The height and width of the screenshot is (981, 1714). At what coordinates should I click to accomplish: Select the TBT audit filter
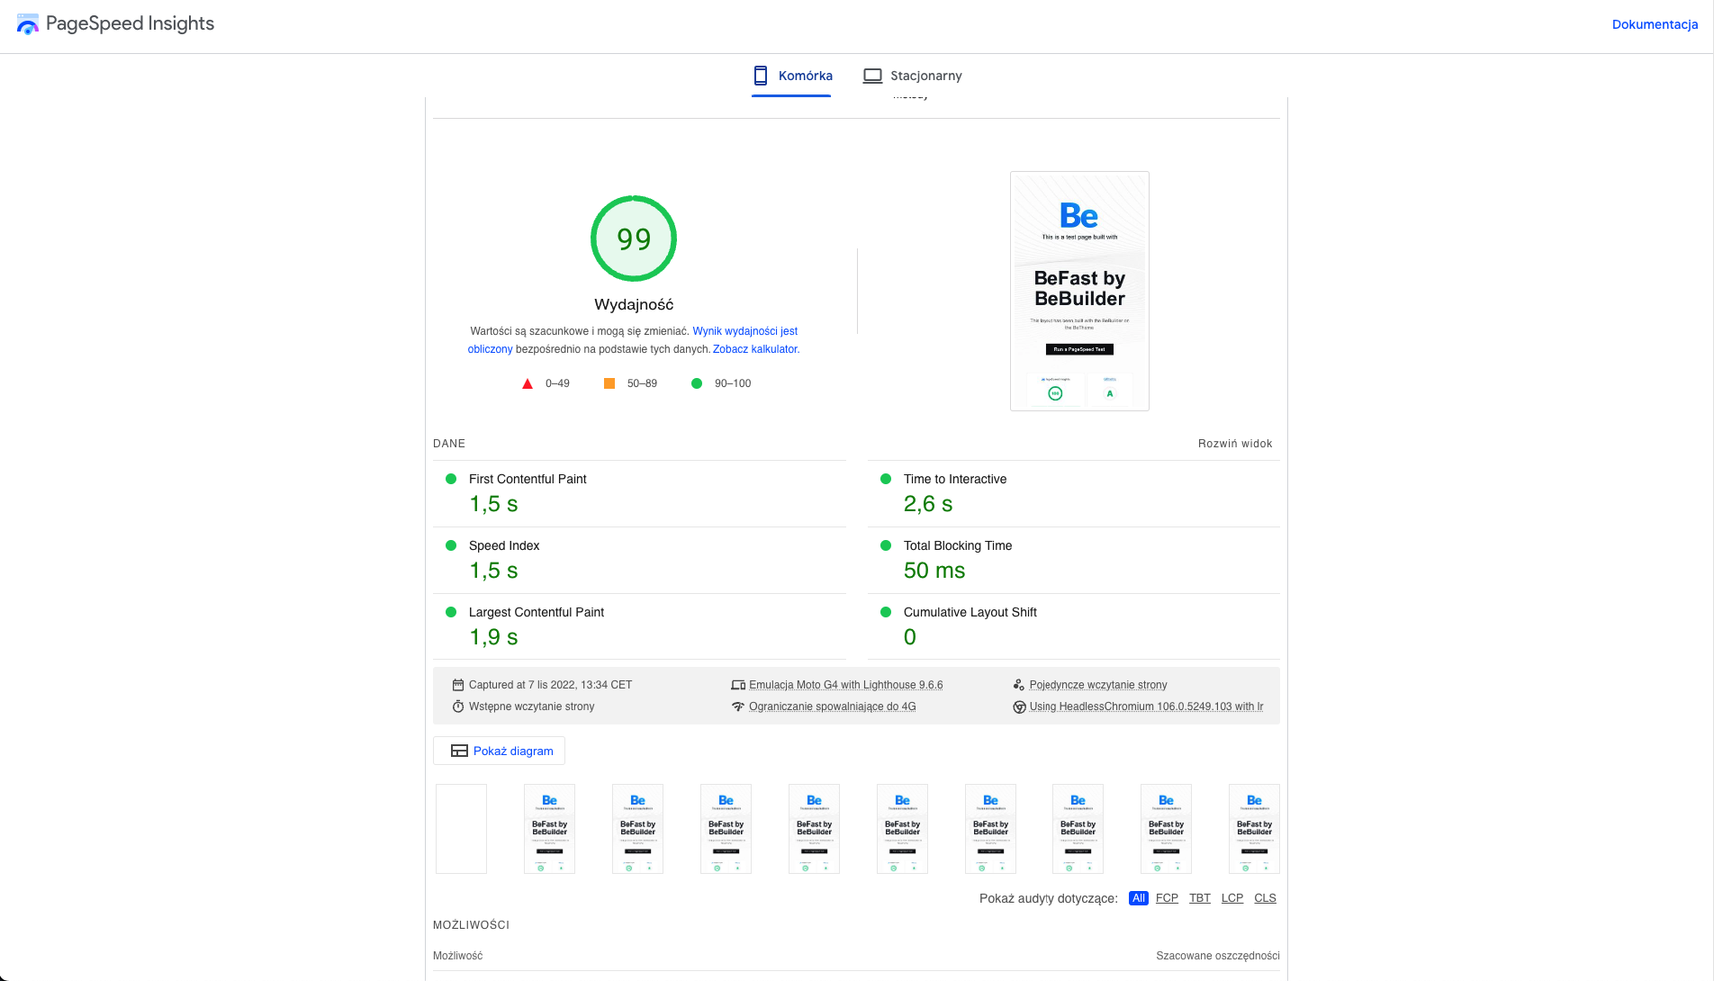point(1200,898)
